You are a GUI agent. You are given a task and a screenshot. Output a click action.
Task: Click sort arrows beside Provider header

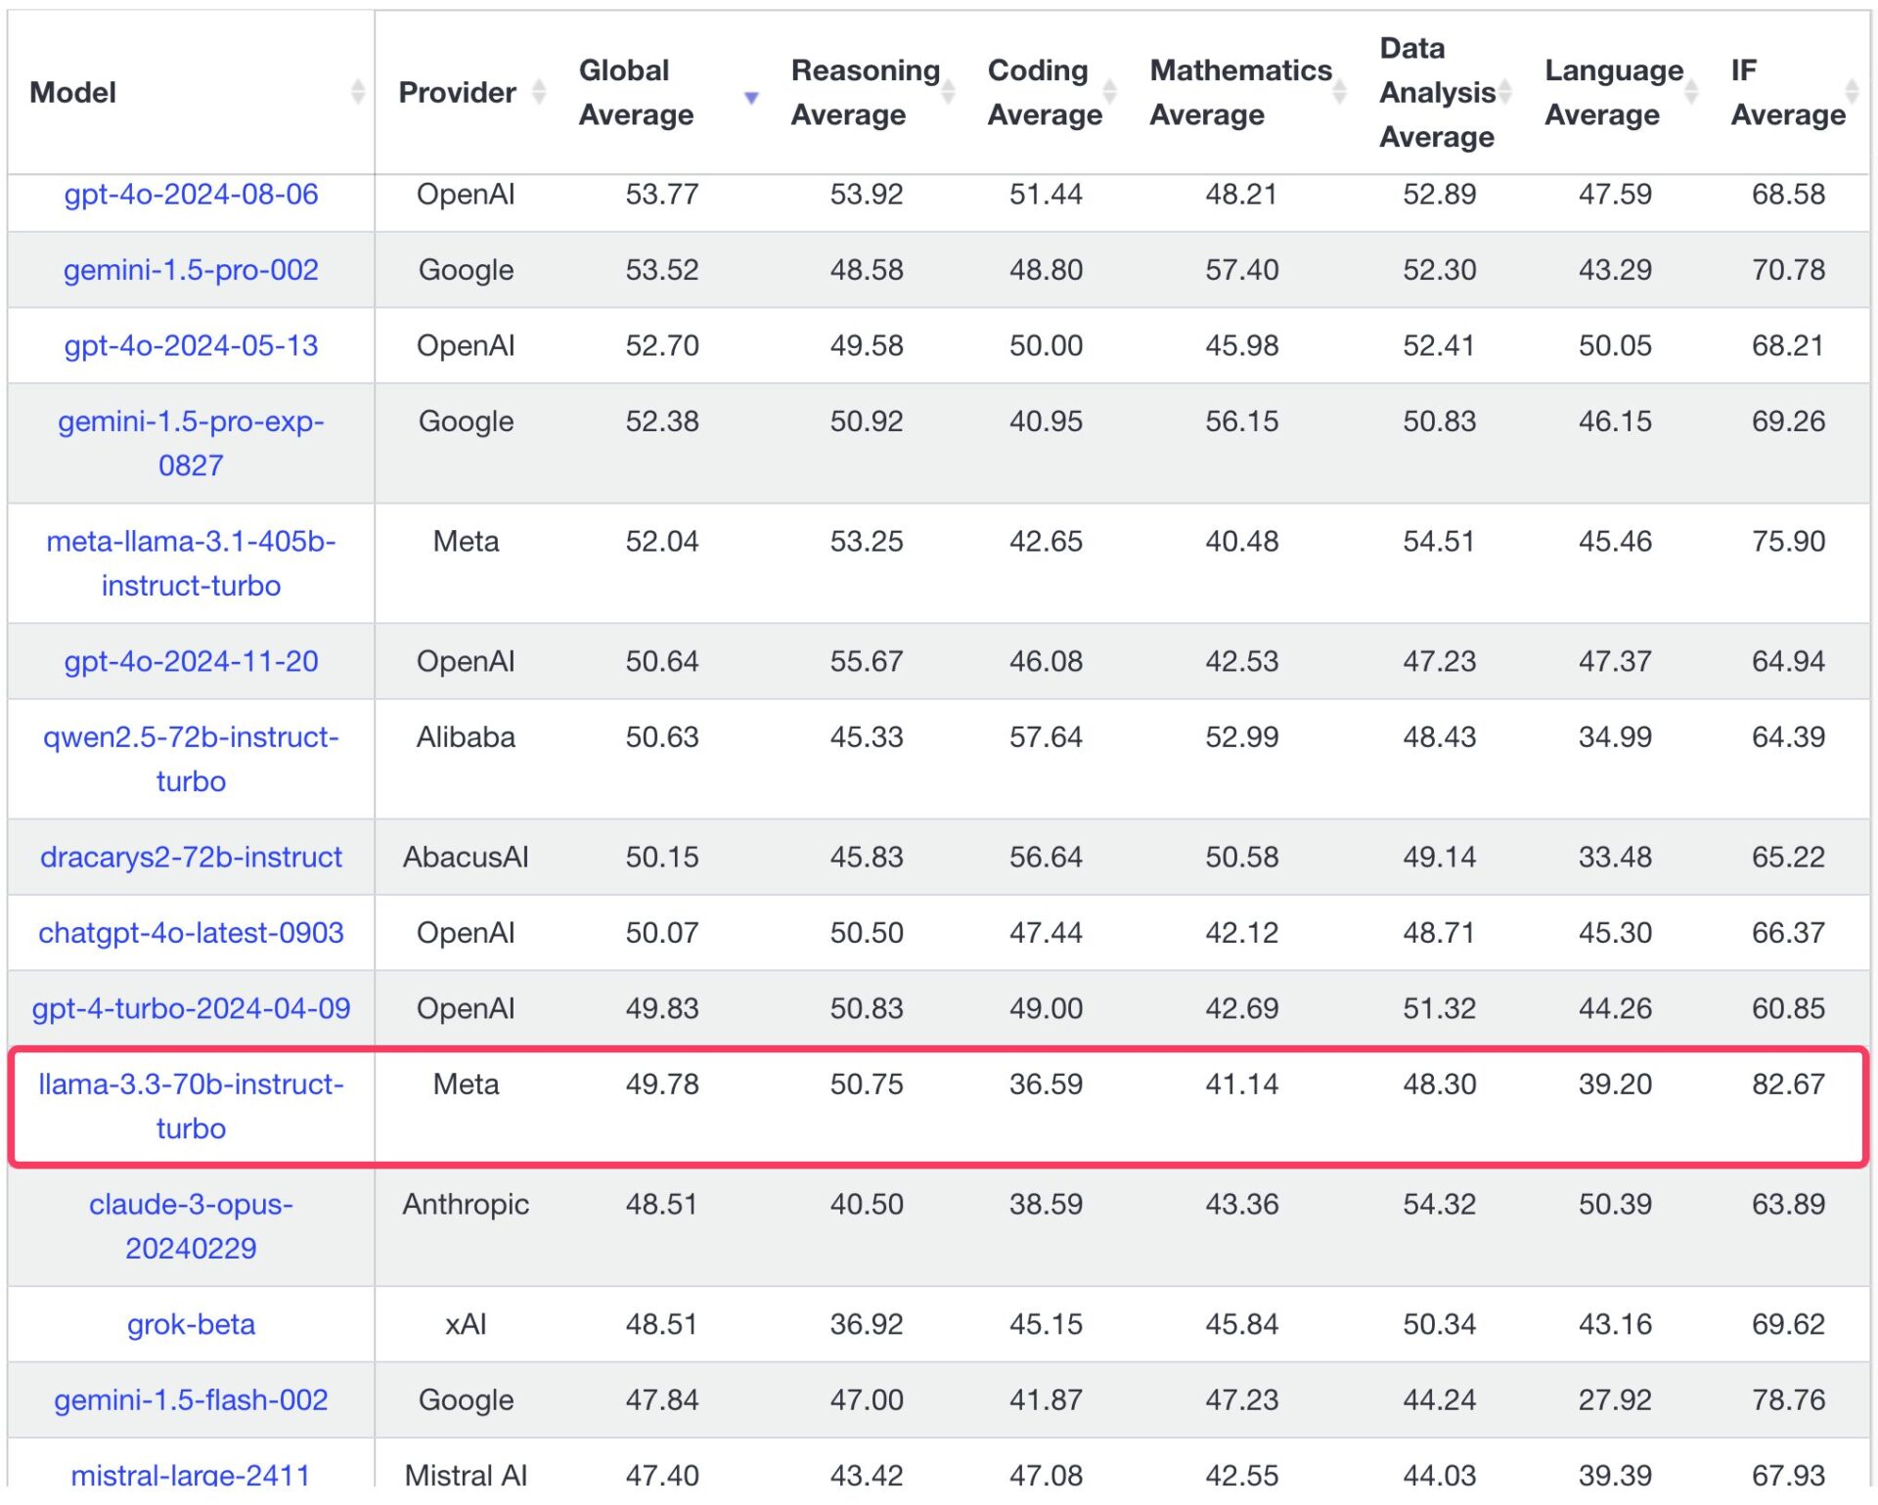pos(539,92)
